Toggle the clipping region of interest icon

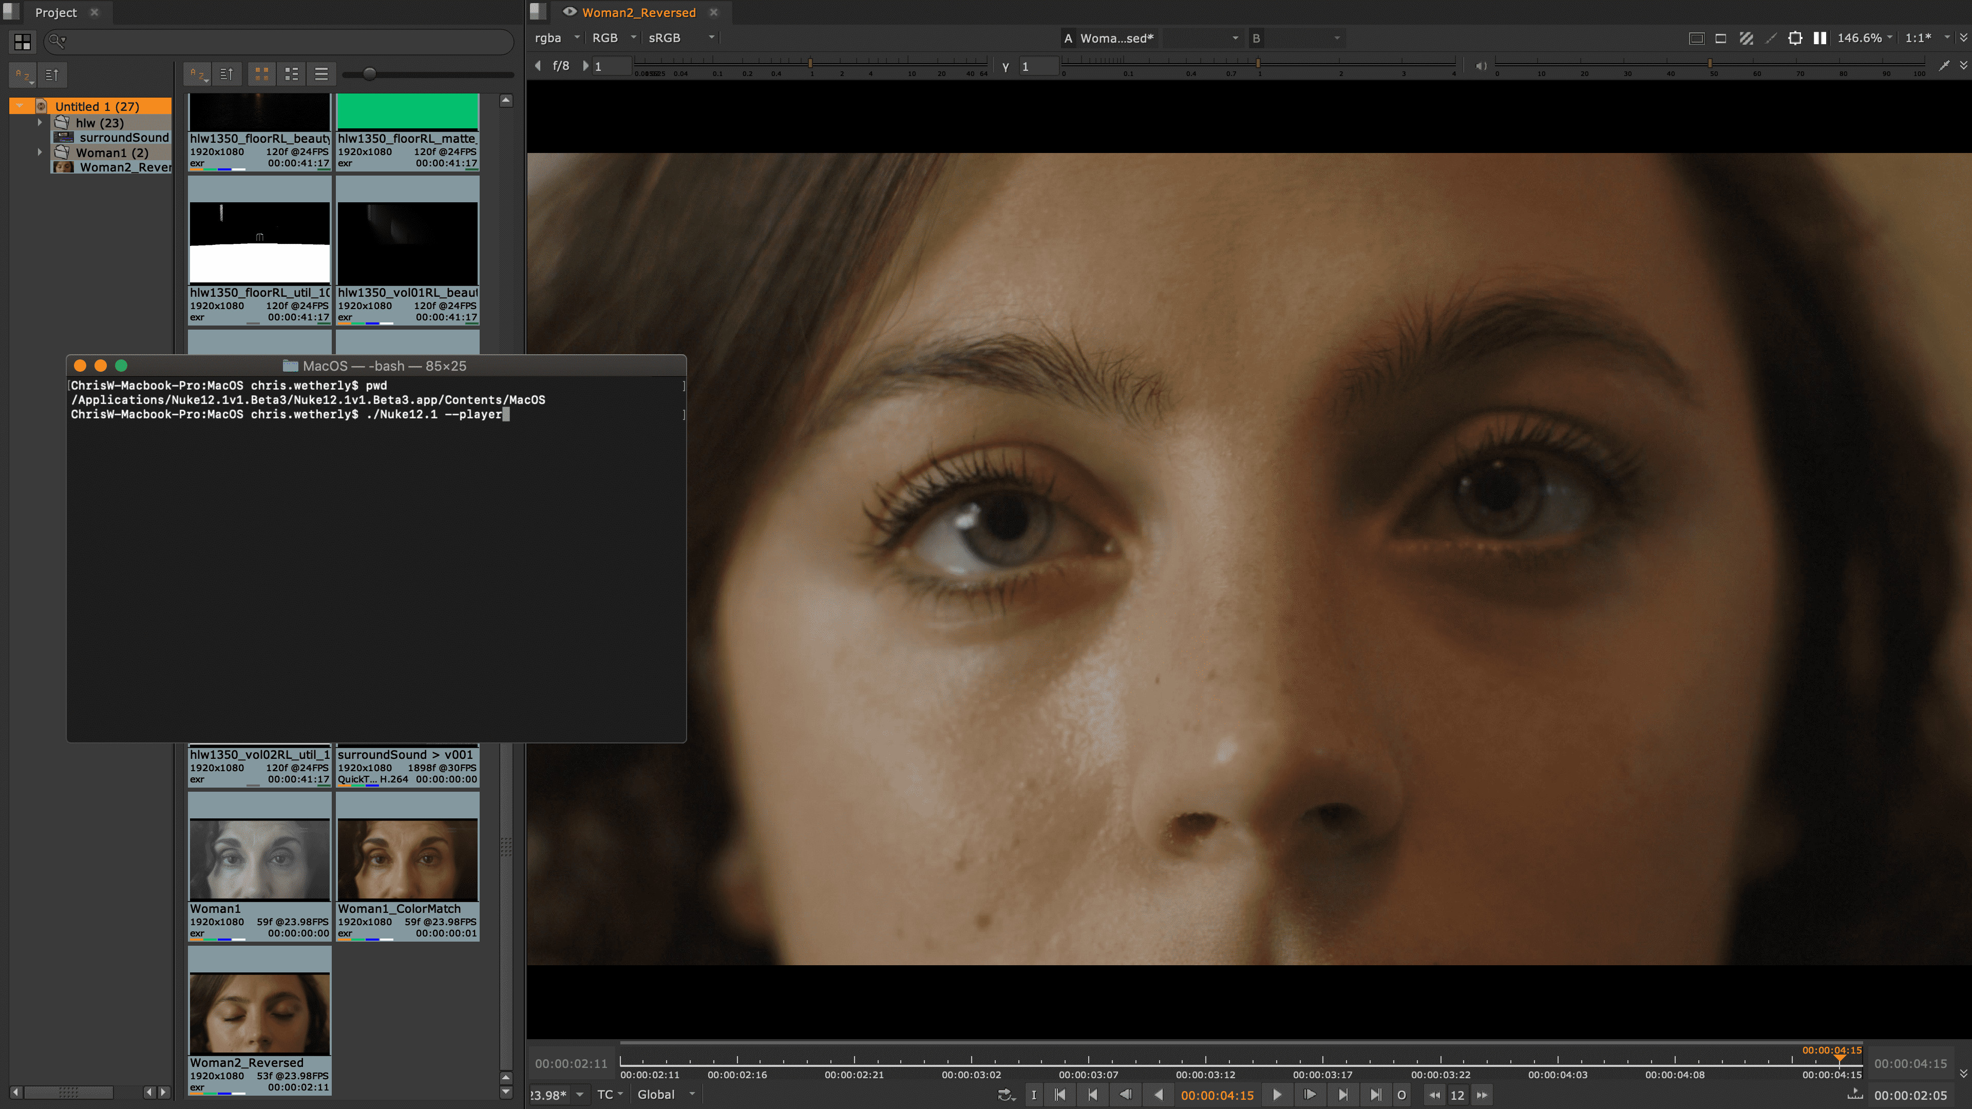(1795, 39)
